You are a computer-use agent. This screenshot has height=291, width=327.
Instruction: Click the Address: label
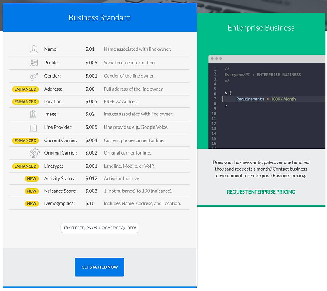[x=53, y=89]
